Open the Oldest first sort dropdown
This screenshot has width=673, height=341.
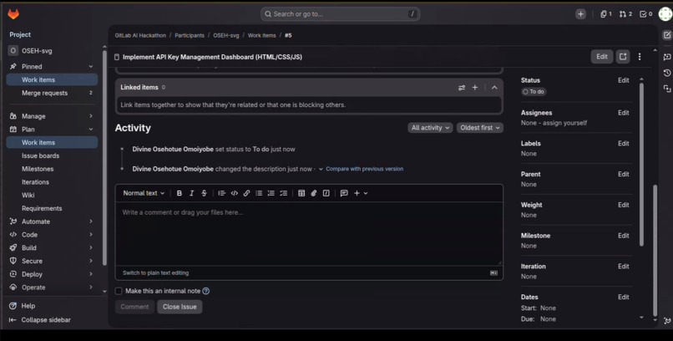click(480, 128)
